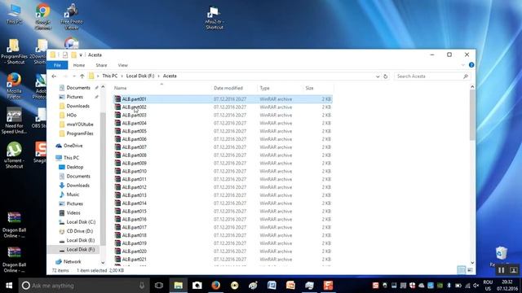Screen dimensions: 522x293
Task: Pause the video playback overlay button
Action: pos(502,270)
